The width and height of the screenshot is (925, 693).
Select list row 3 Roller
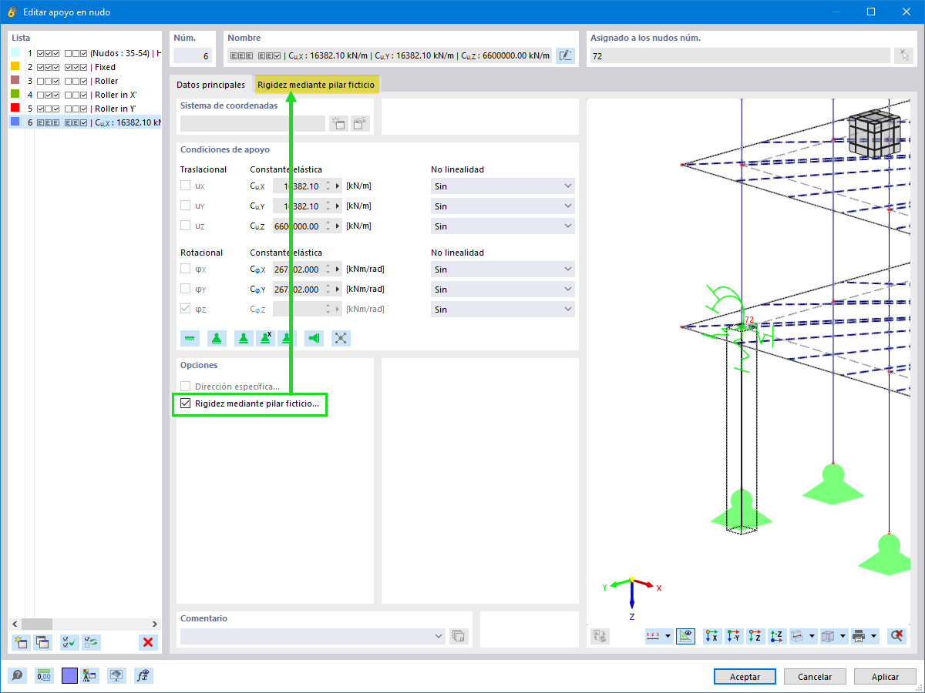pos(86,81)
